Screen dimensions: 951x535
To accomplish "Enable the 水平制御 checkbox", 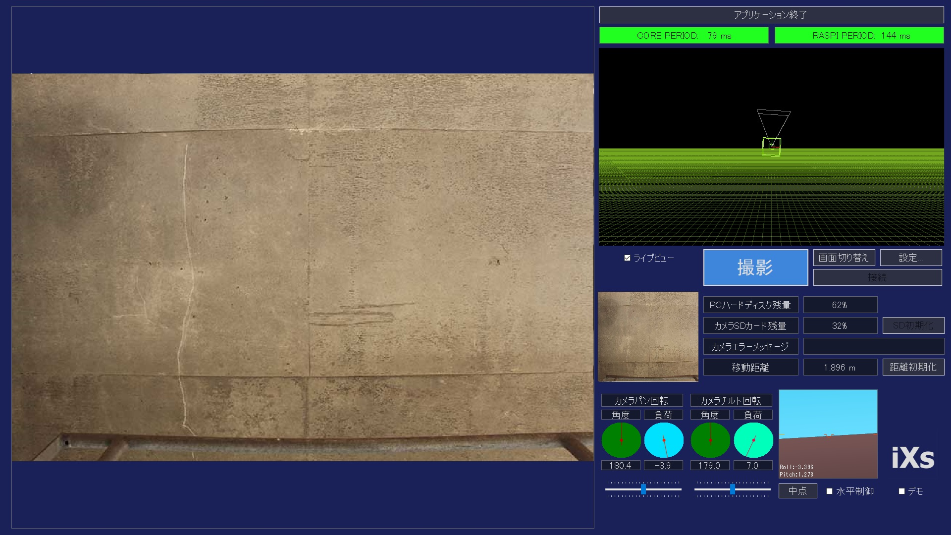I will (830, 491).
